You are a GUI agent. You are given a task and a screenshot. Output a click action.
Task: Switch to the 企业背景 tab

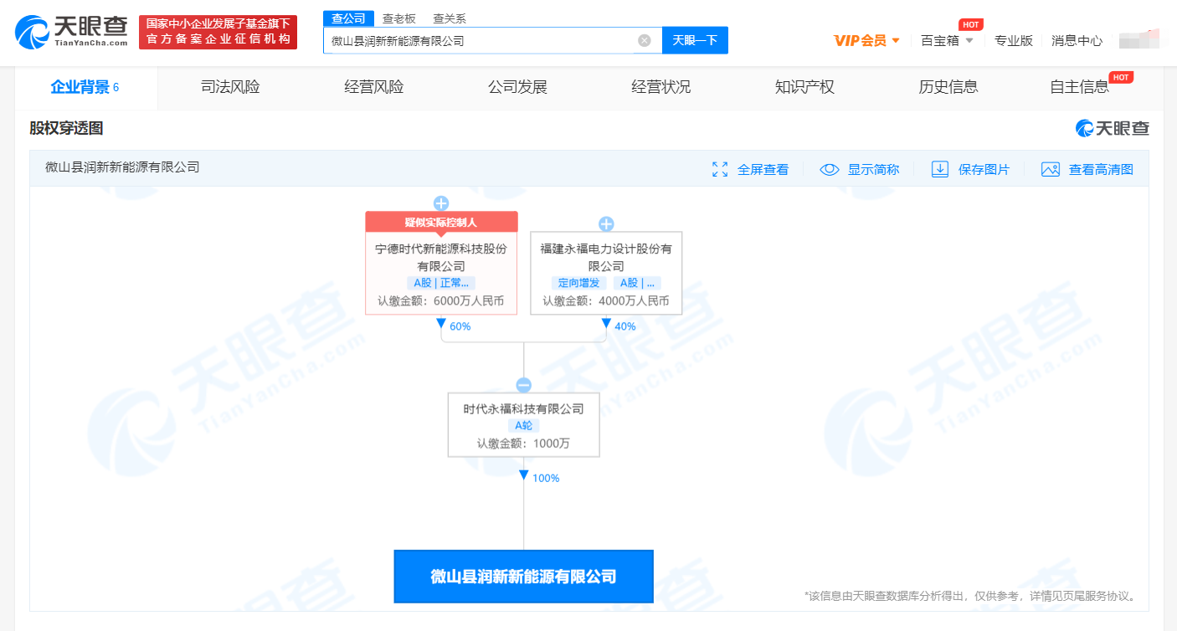point(85,87)
